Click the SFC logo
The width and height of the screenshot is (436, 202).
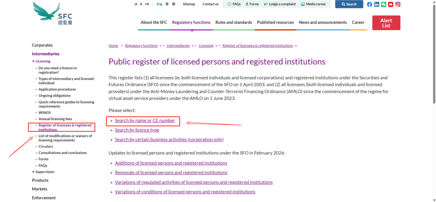[52, 14]
